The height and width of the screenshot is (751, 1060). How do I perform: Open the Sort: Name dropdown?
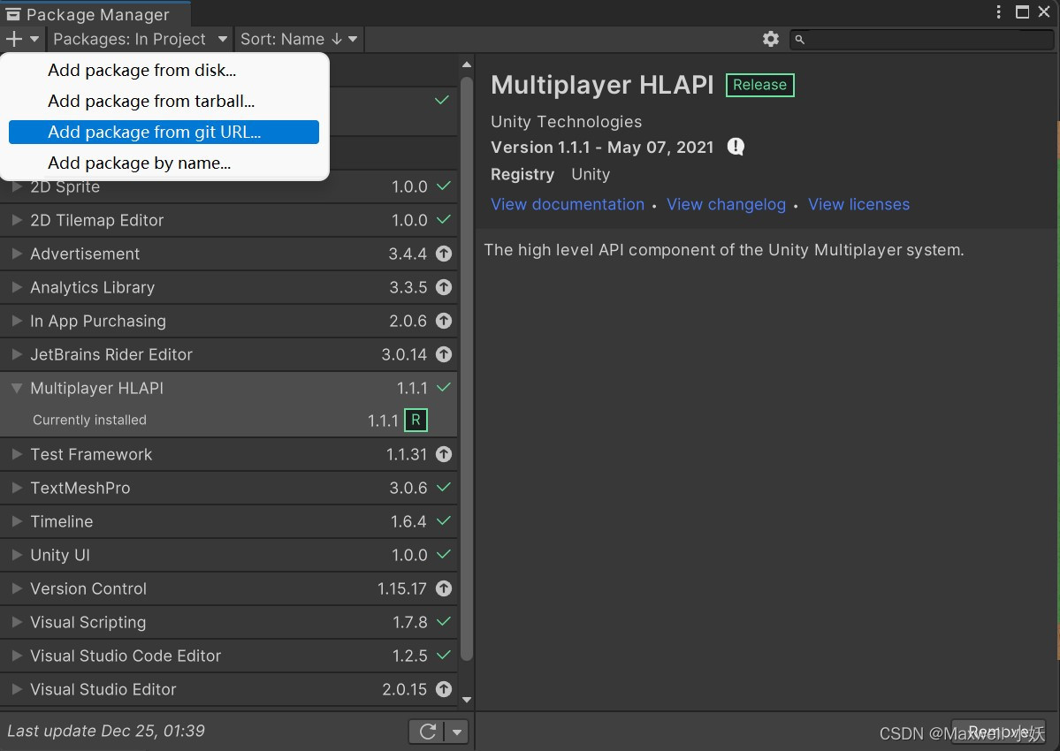click(299, 39)
